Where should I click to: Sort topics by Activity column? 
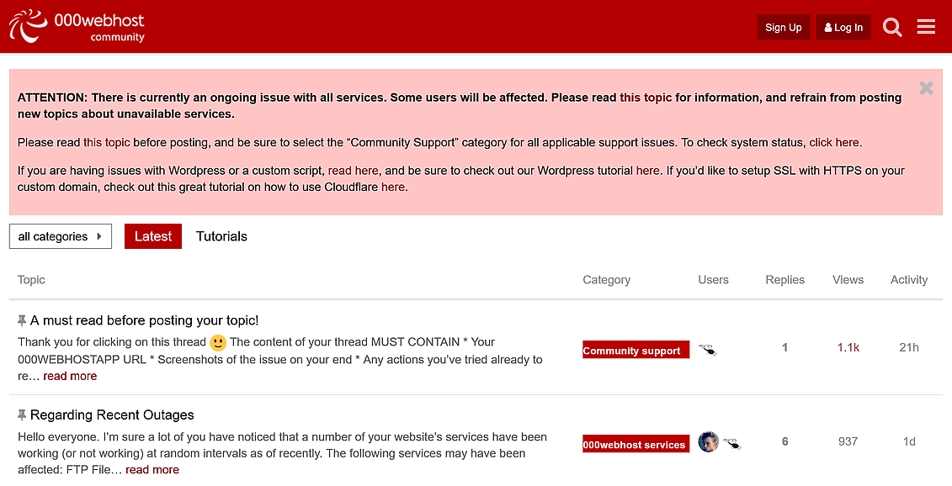pyautogui.click(x=909, y=280)
